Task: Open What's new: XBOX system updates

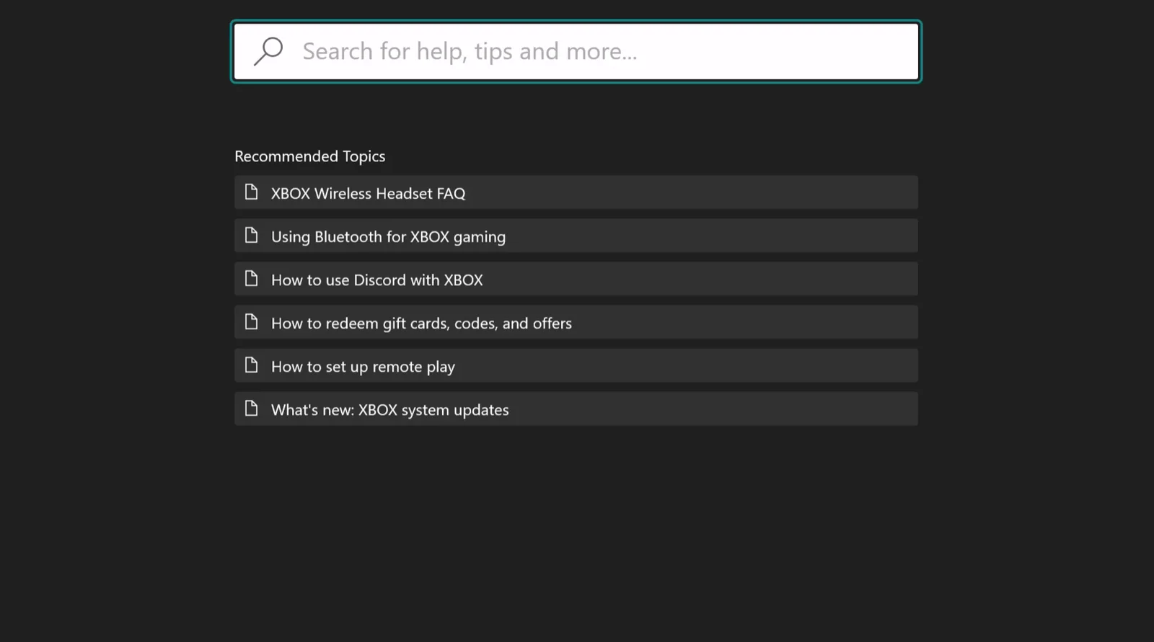Action: (x=576, y=409)
